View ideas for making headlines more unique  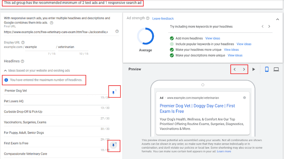231,50
